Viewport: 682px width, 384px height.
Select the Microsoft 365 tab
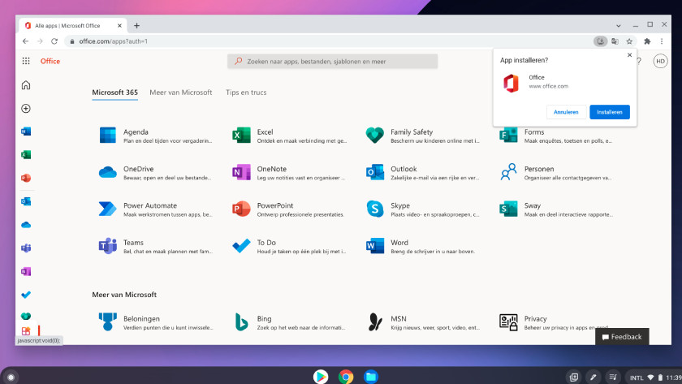tap(114, 93)
